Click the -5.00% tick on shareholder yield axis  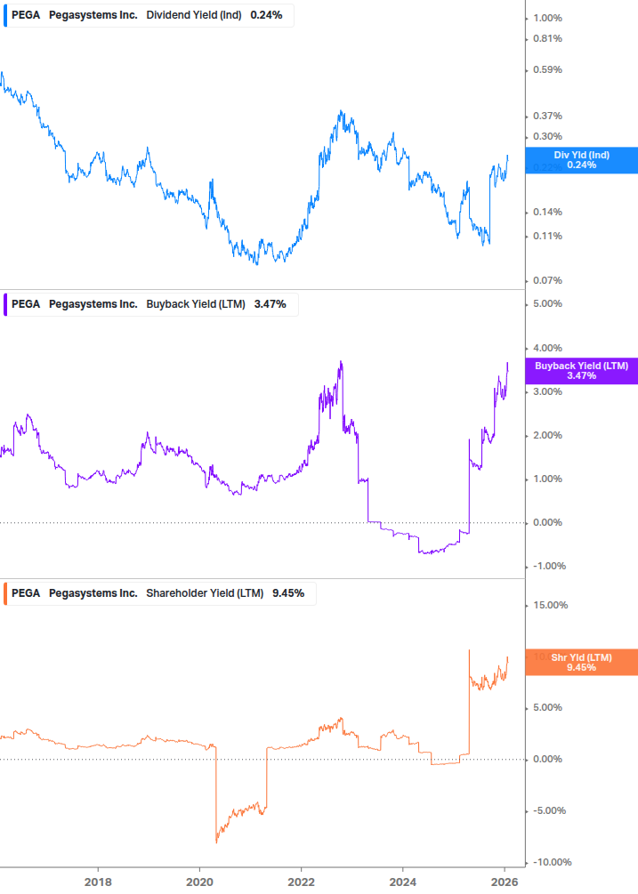pyautogui.click(x=549, y=810)
